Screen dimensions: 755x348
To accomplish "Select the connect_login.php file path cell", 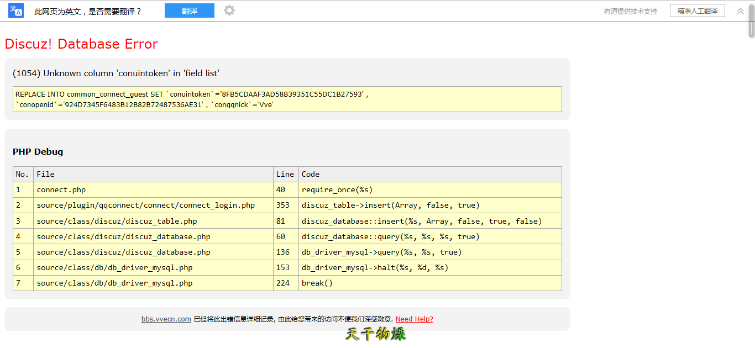I will [x=146, y=205].
